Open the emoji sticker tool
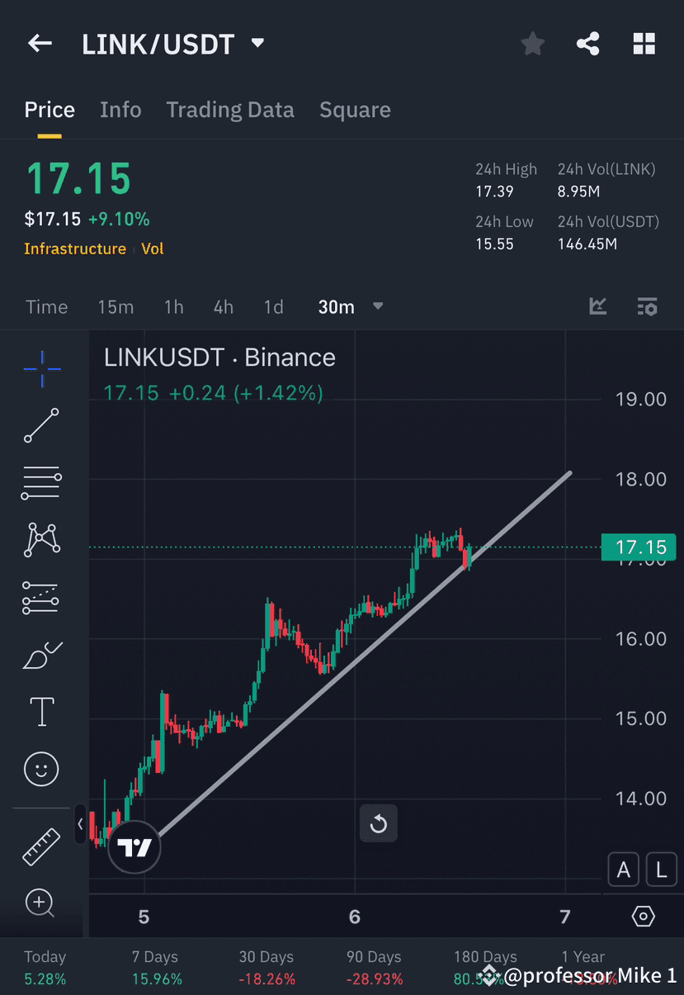 point(40,769)
